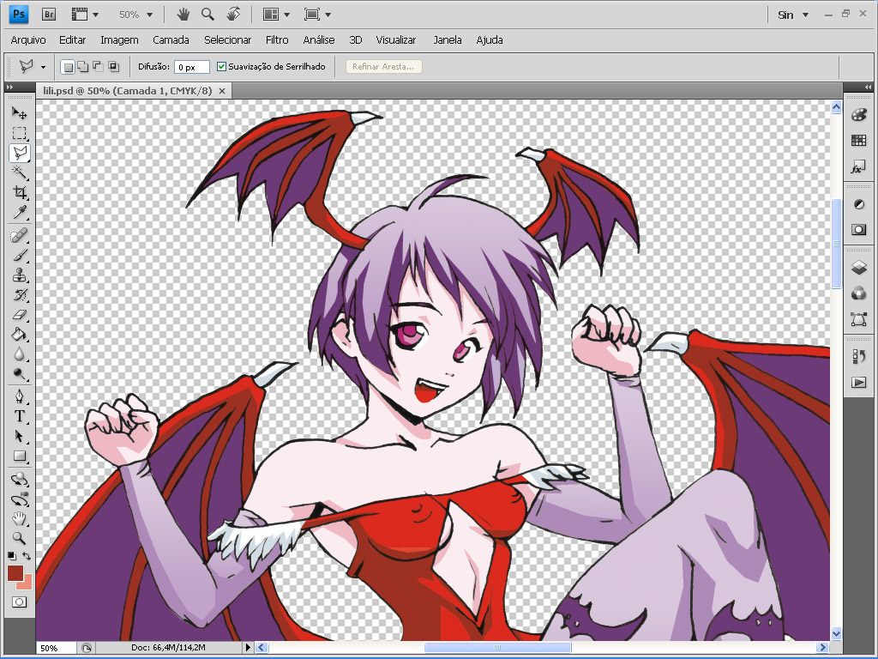Select the Move tool
Screen dimensions: 878x659
point(20,113)
